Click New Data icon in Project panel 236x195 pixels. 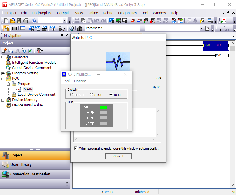click(4, 51)
